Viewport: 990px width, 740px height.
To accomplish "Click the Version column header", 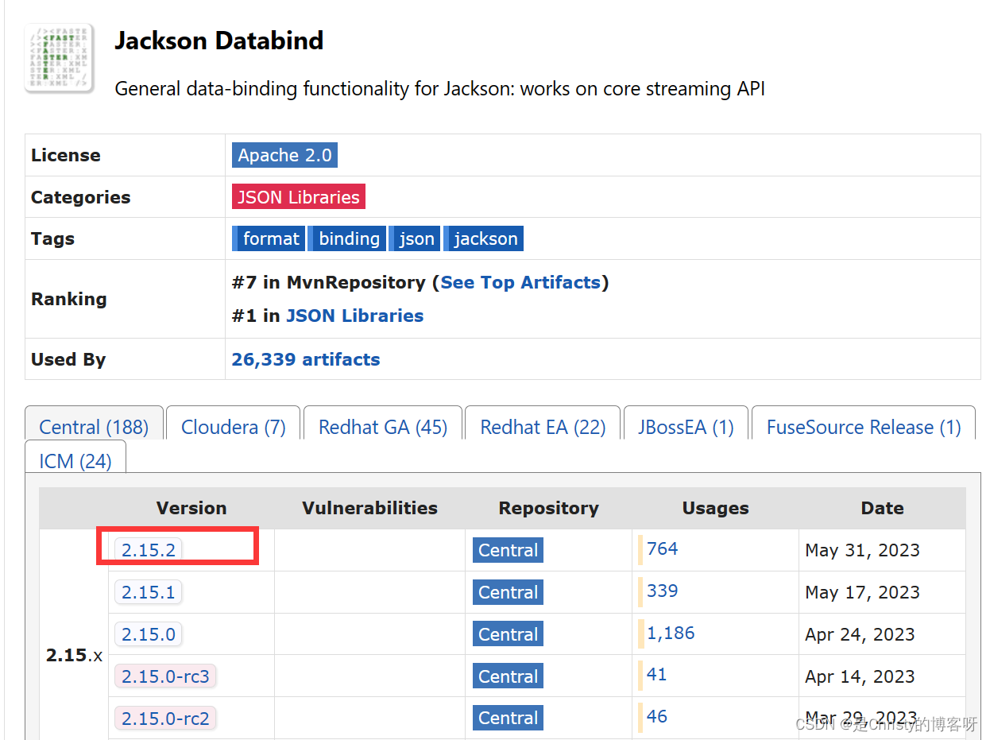I will coord(191,508).
